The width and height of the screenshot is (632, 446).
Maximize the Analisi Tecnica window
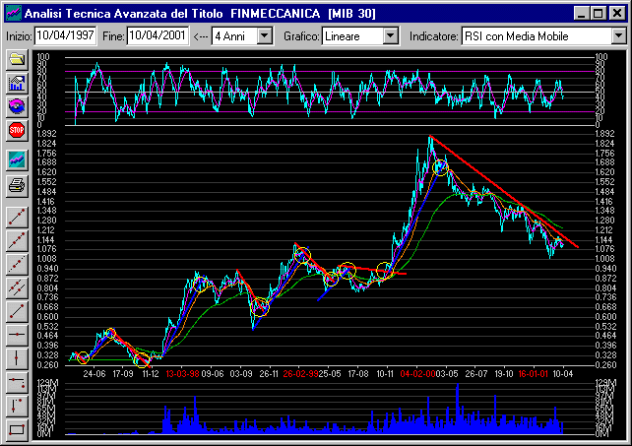599,14
